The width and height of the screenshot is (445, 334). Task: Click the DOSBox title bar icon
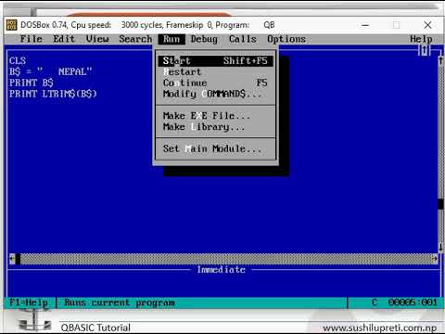[x=11, y=25]
